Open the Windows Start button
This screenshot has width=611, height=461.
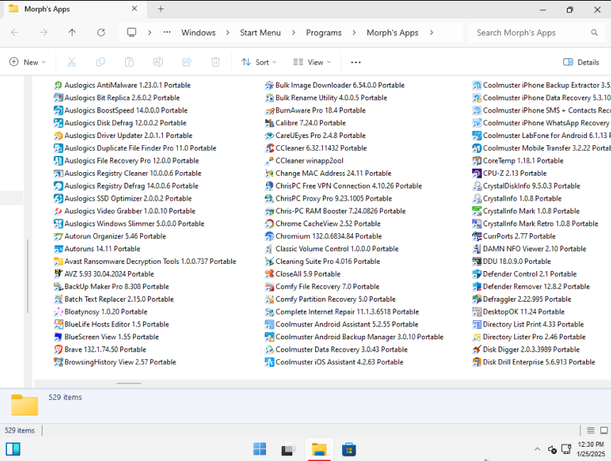tap(260, 450)
